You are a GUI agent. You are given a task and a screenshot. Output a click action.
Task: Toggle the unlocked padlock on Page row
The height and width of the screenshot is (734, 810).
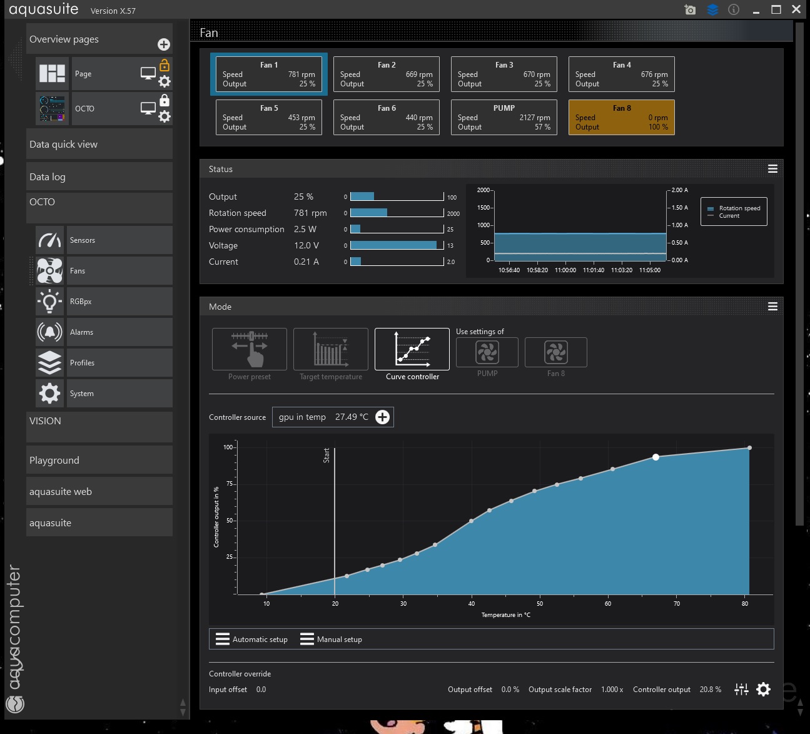164,65
